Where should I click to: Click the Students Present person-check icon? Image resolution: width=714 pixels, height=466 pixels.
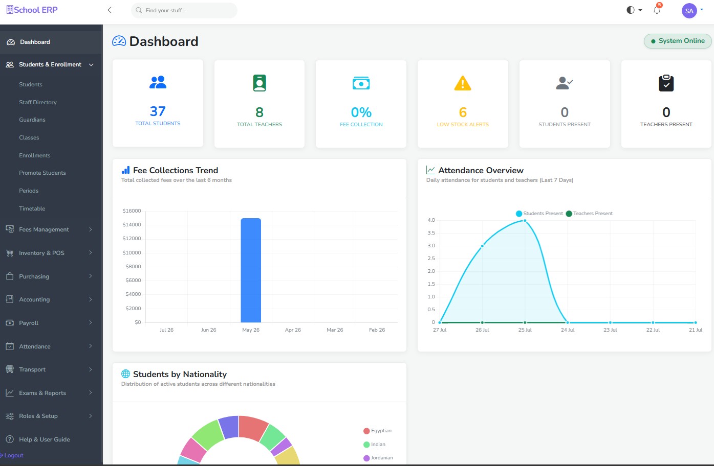pos(565,83)
